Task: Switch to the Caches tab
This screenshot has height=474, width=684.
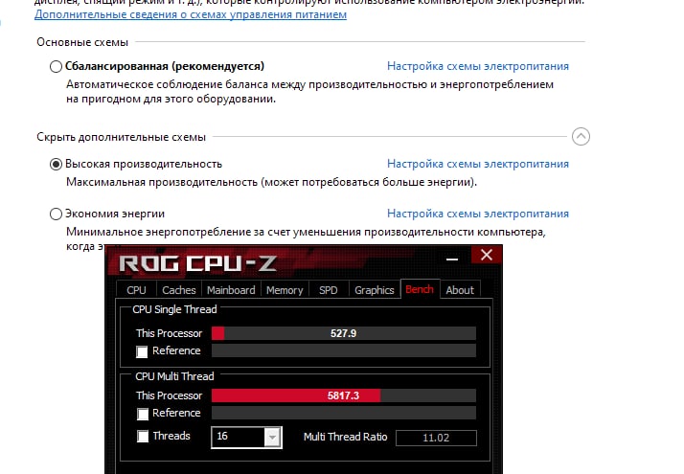Action: pyautogui.click(x=178, y=290)
